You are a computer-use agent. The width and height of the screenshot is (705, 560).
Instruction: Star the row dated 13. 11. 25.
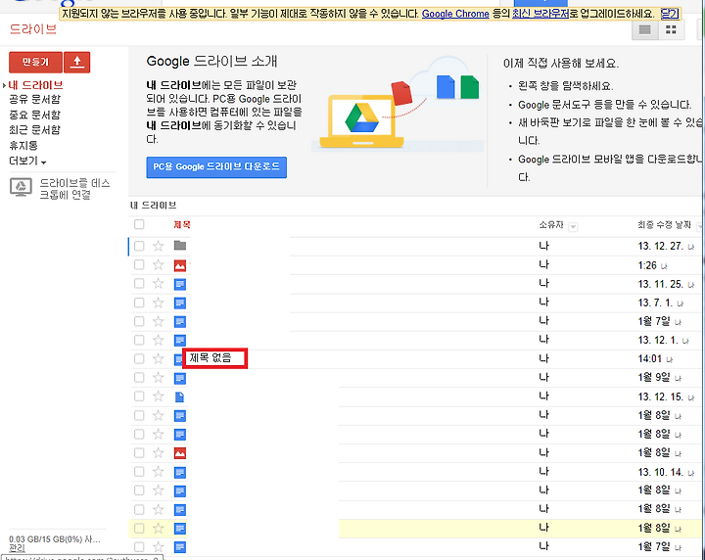[158, 284]
